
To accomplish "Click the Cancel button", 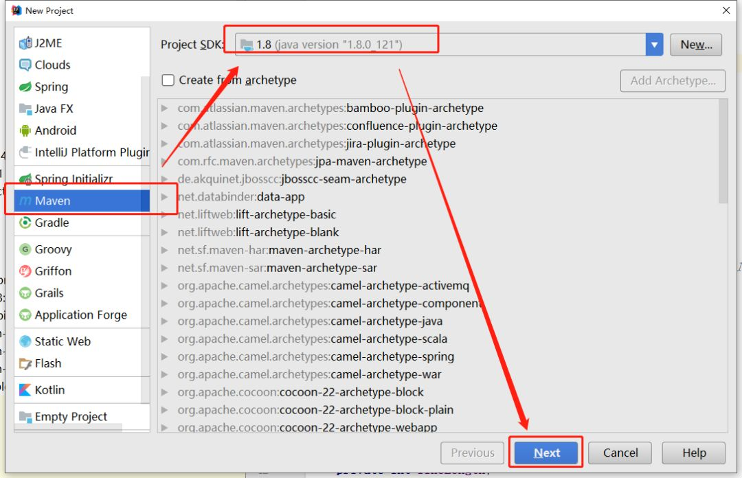I will 620,453.
